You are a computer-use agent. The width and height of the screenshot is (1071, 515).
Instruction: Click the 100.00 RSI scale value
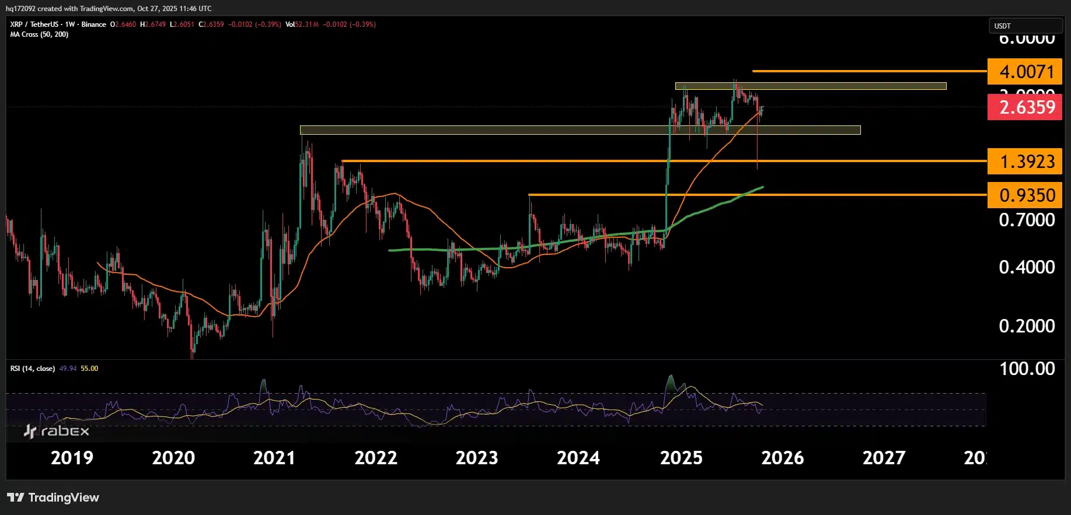(x=1027, y=369)
